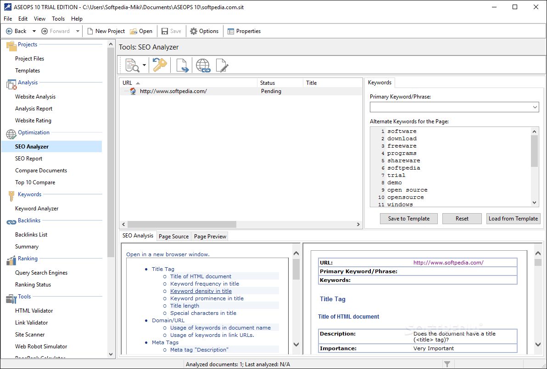Click the Save floppy disk button
This screenshot has height=369, width=547.
[x=171, y=31]
